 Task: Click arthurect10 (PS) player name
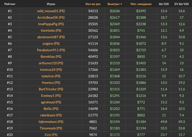click(51, 63)
